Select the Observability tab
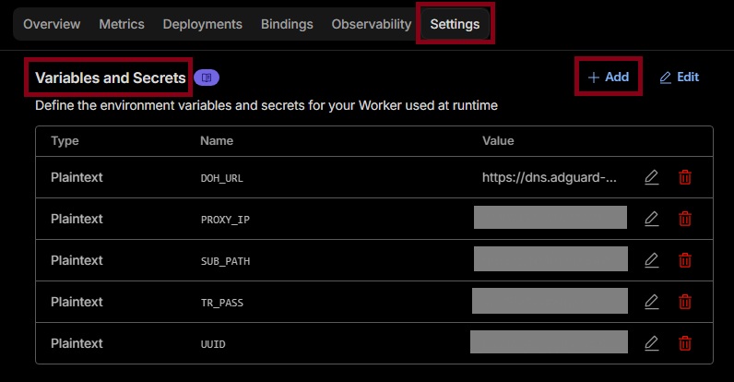 [x=372, y=24]
